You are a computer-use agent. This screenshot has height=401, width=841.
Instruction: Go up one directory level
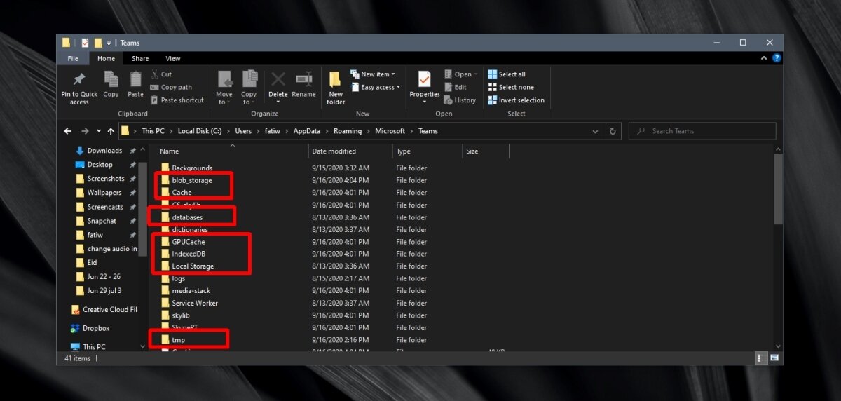point(111,131)
